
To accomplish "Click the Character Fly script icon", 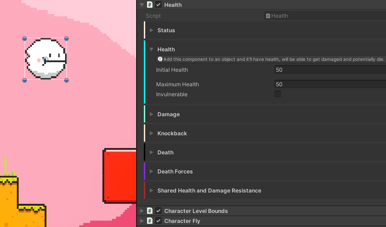I will coord(150,221).
